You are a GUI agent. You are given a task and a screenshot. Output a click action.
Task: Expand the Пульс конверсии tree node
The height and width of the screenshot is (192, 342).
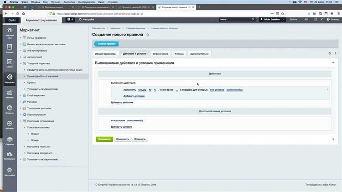21,38
